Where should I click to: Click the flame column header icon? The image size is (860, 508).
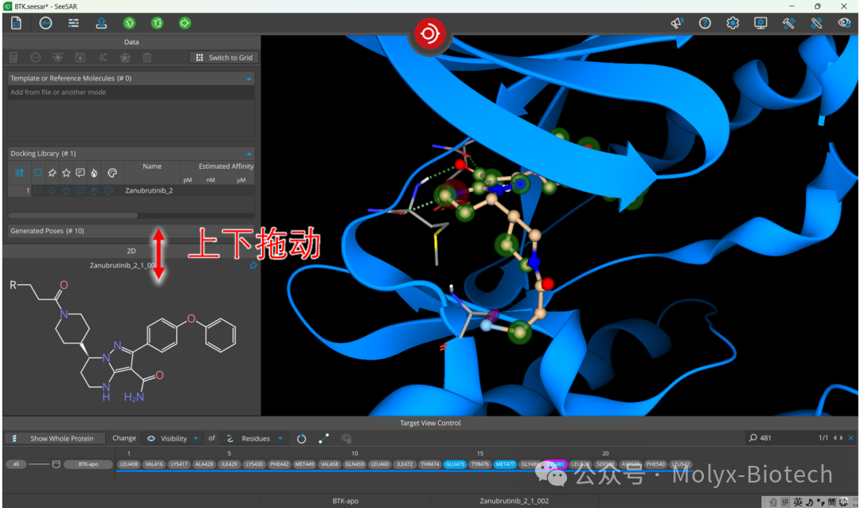pyautogui.click(x=94, y=173)
